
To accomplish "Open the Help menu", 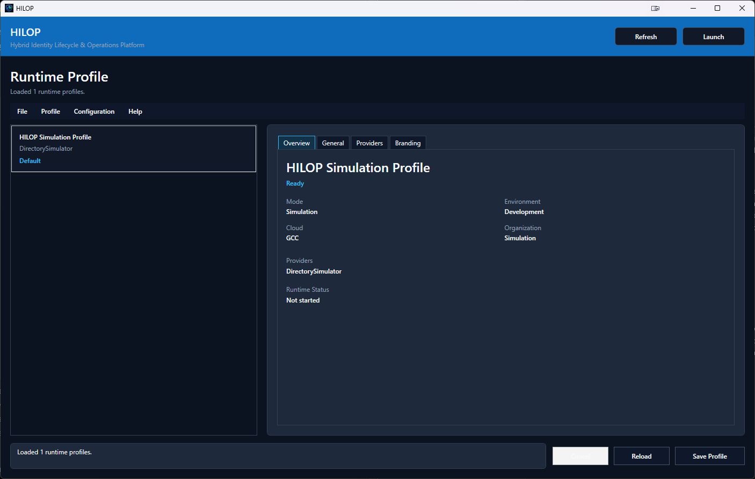I will tap(135, 112).
